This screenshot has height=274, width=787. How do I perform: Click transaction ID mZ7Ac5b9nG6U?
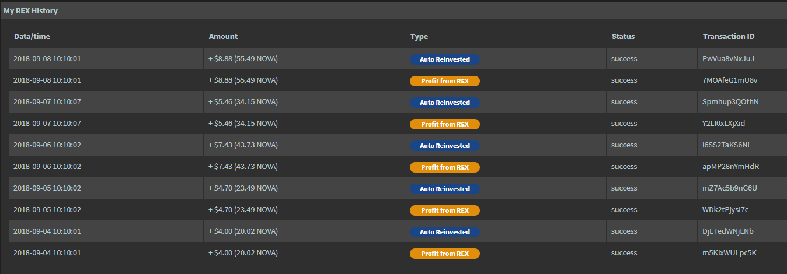coord(730,188)
